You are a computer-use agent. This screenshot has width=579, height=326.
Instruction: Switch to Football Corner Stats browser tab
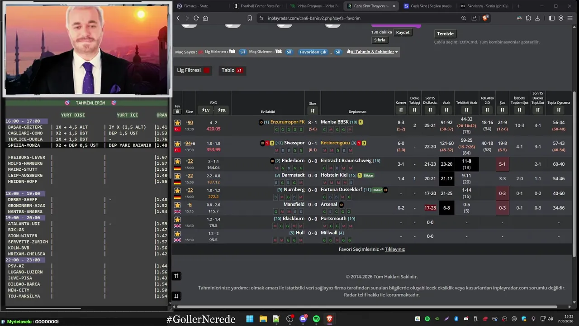click(257, 6)
